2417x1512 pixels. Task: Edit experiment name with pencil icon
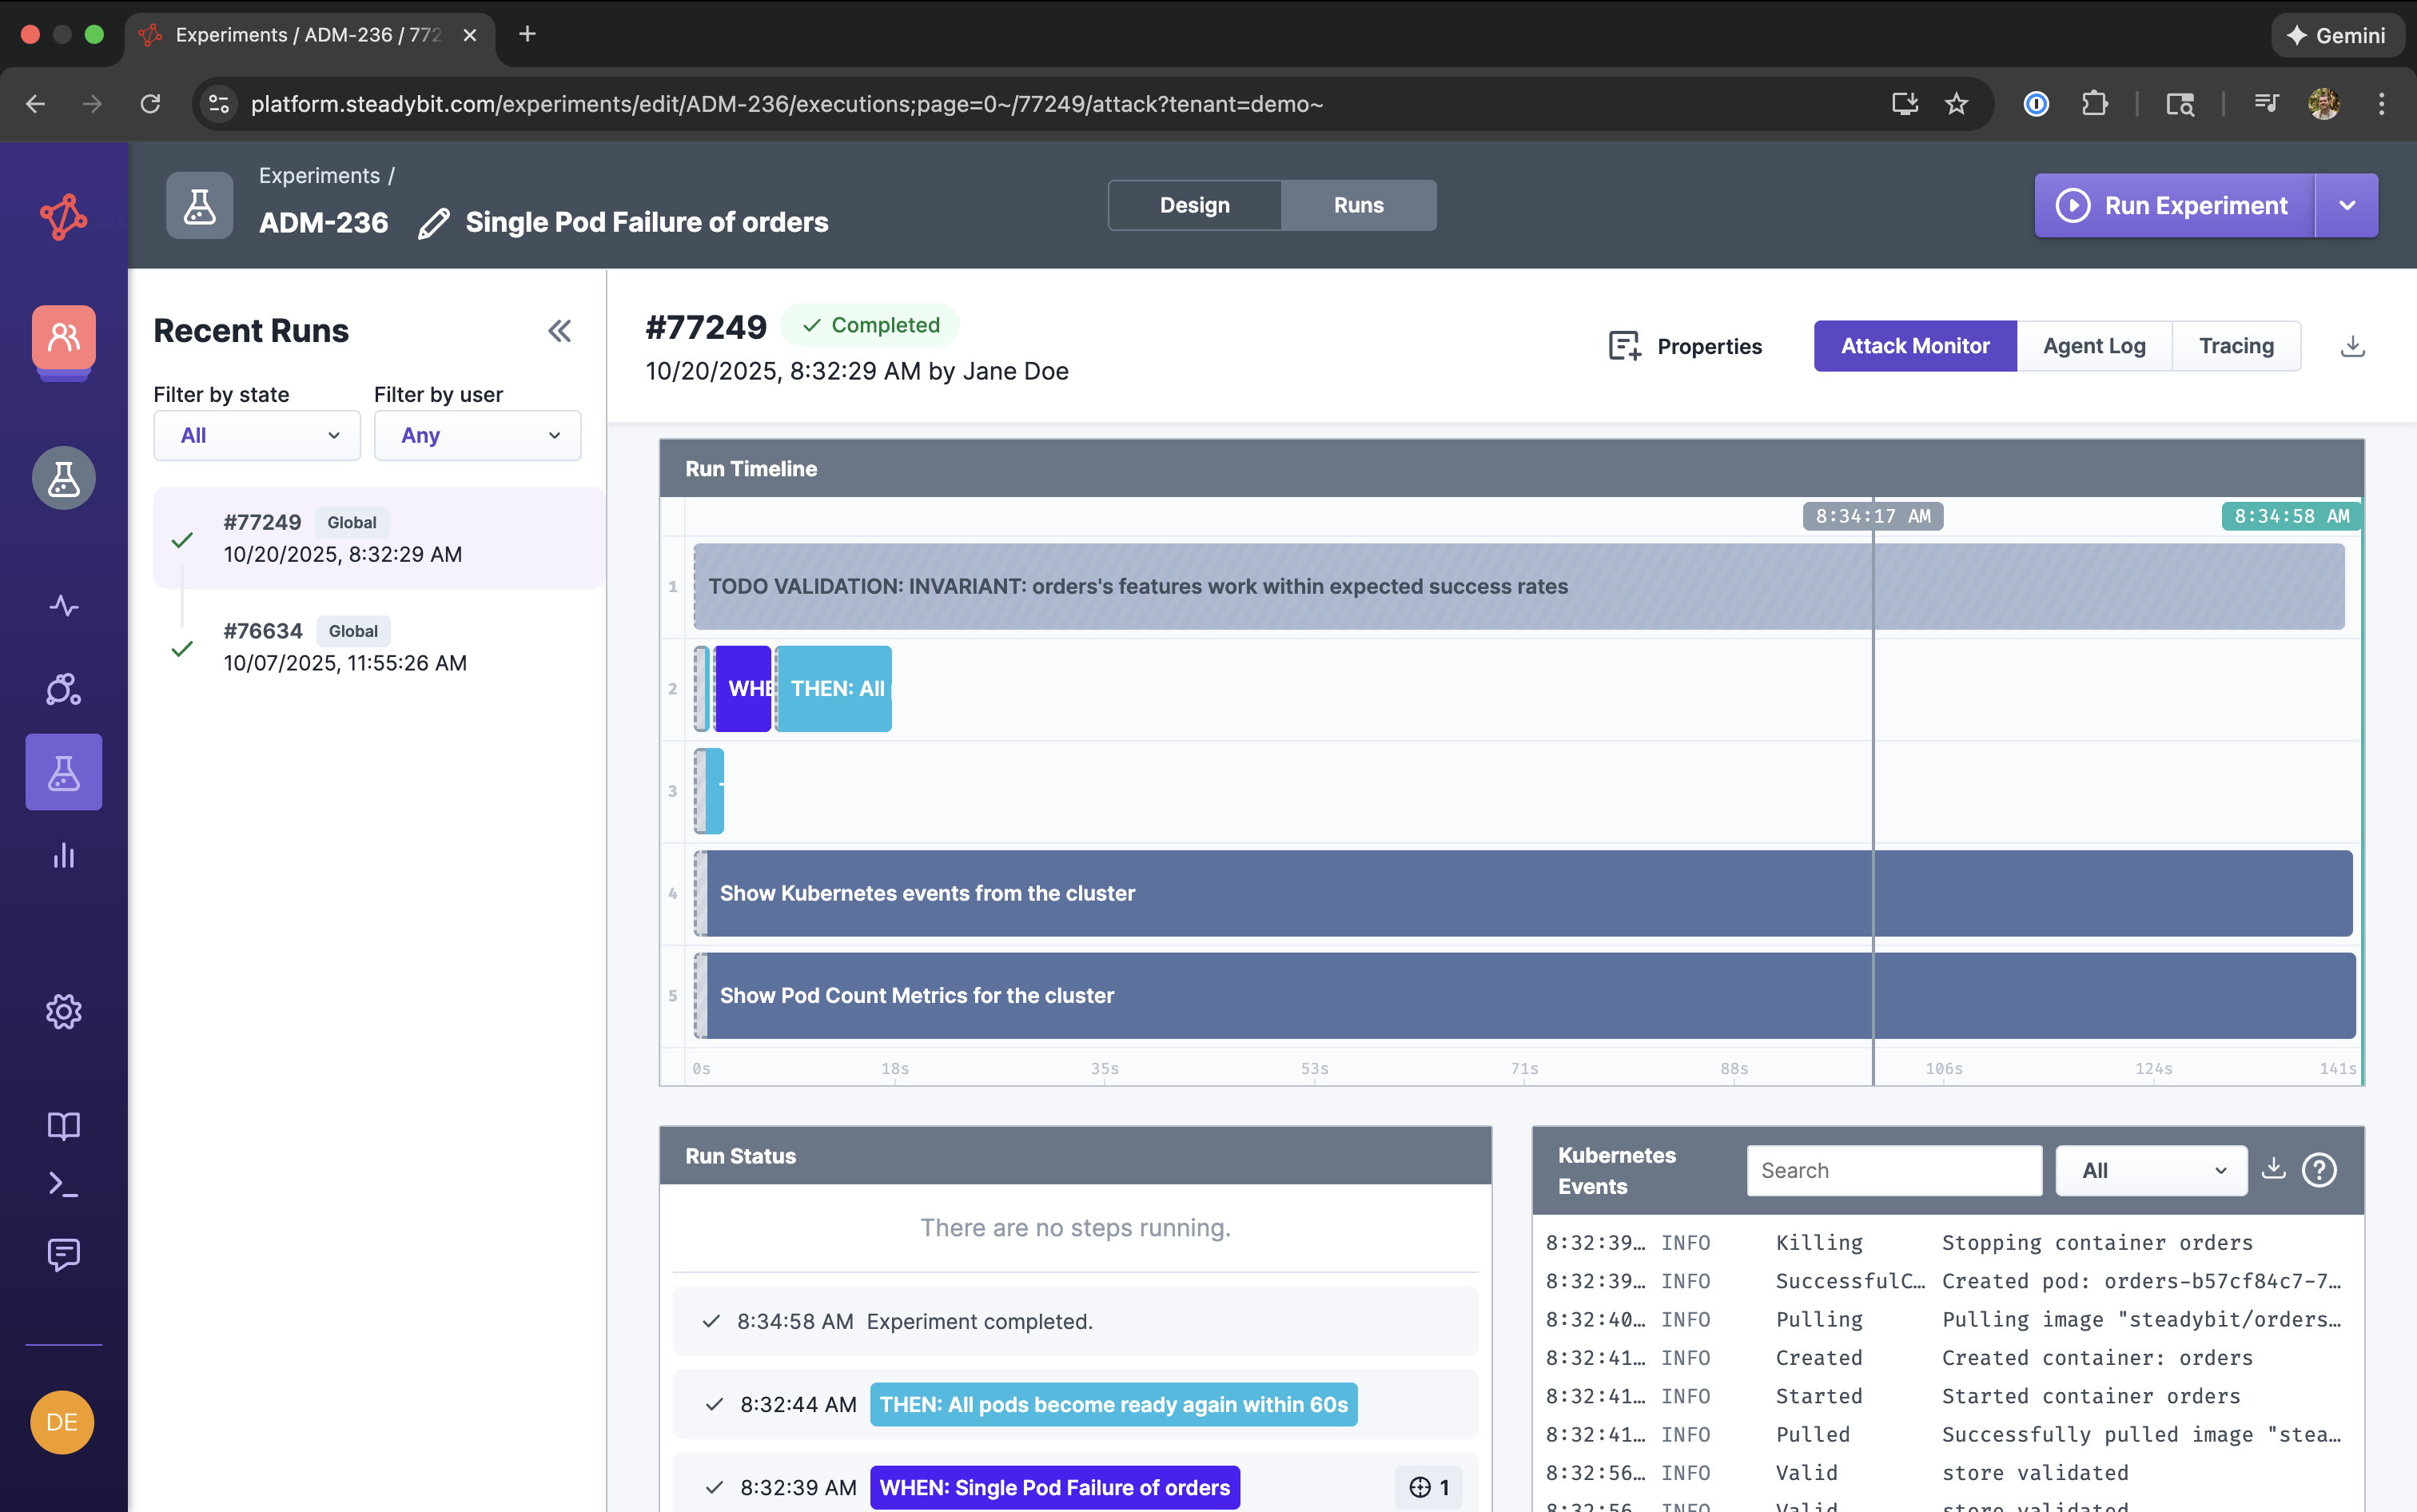click(433, 223)
